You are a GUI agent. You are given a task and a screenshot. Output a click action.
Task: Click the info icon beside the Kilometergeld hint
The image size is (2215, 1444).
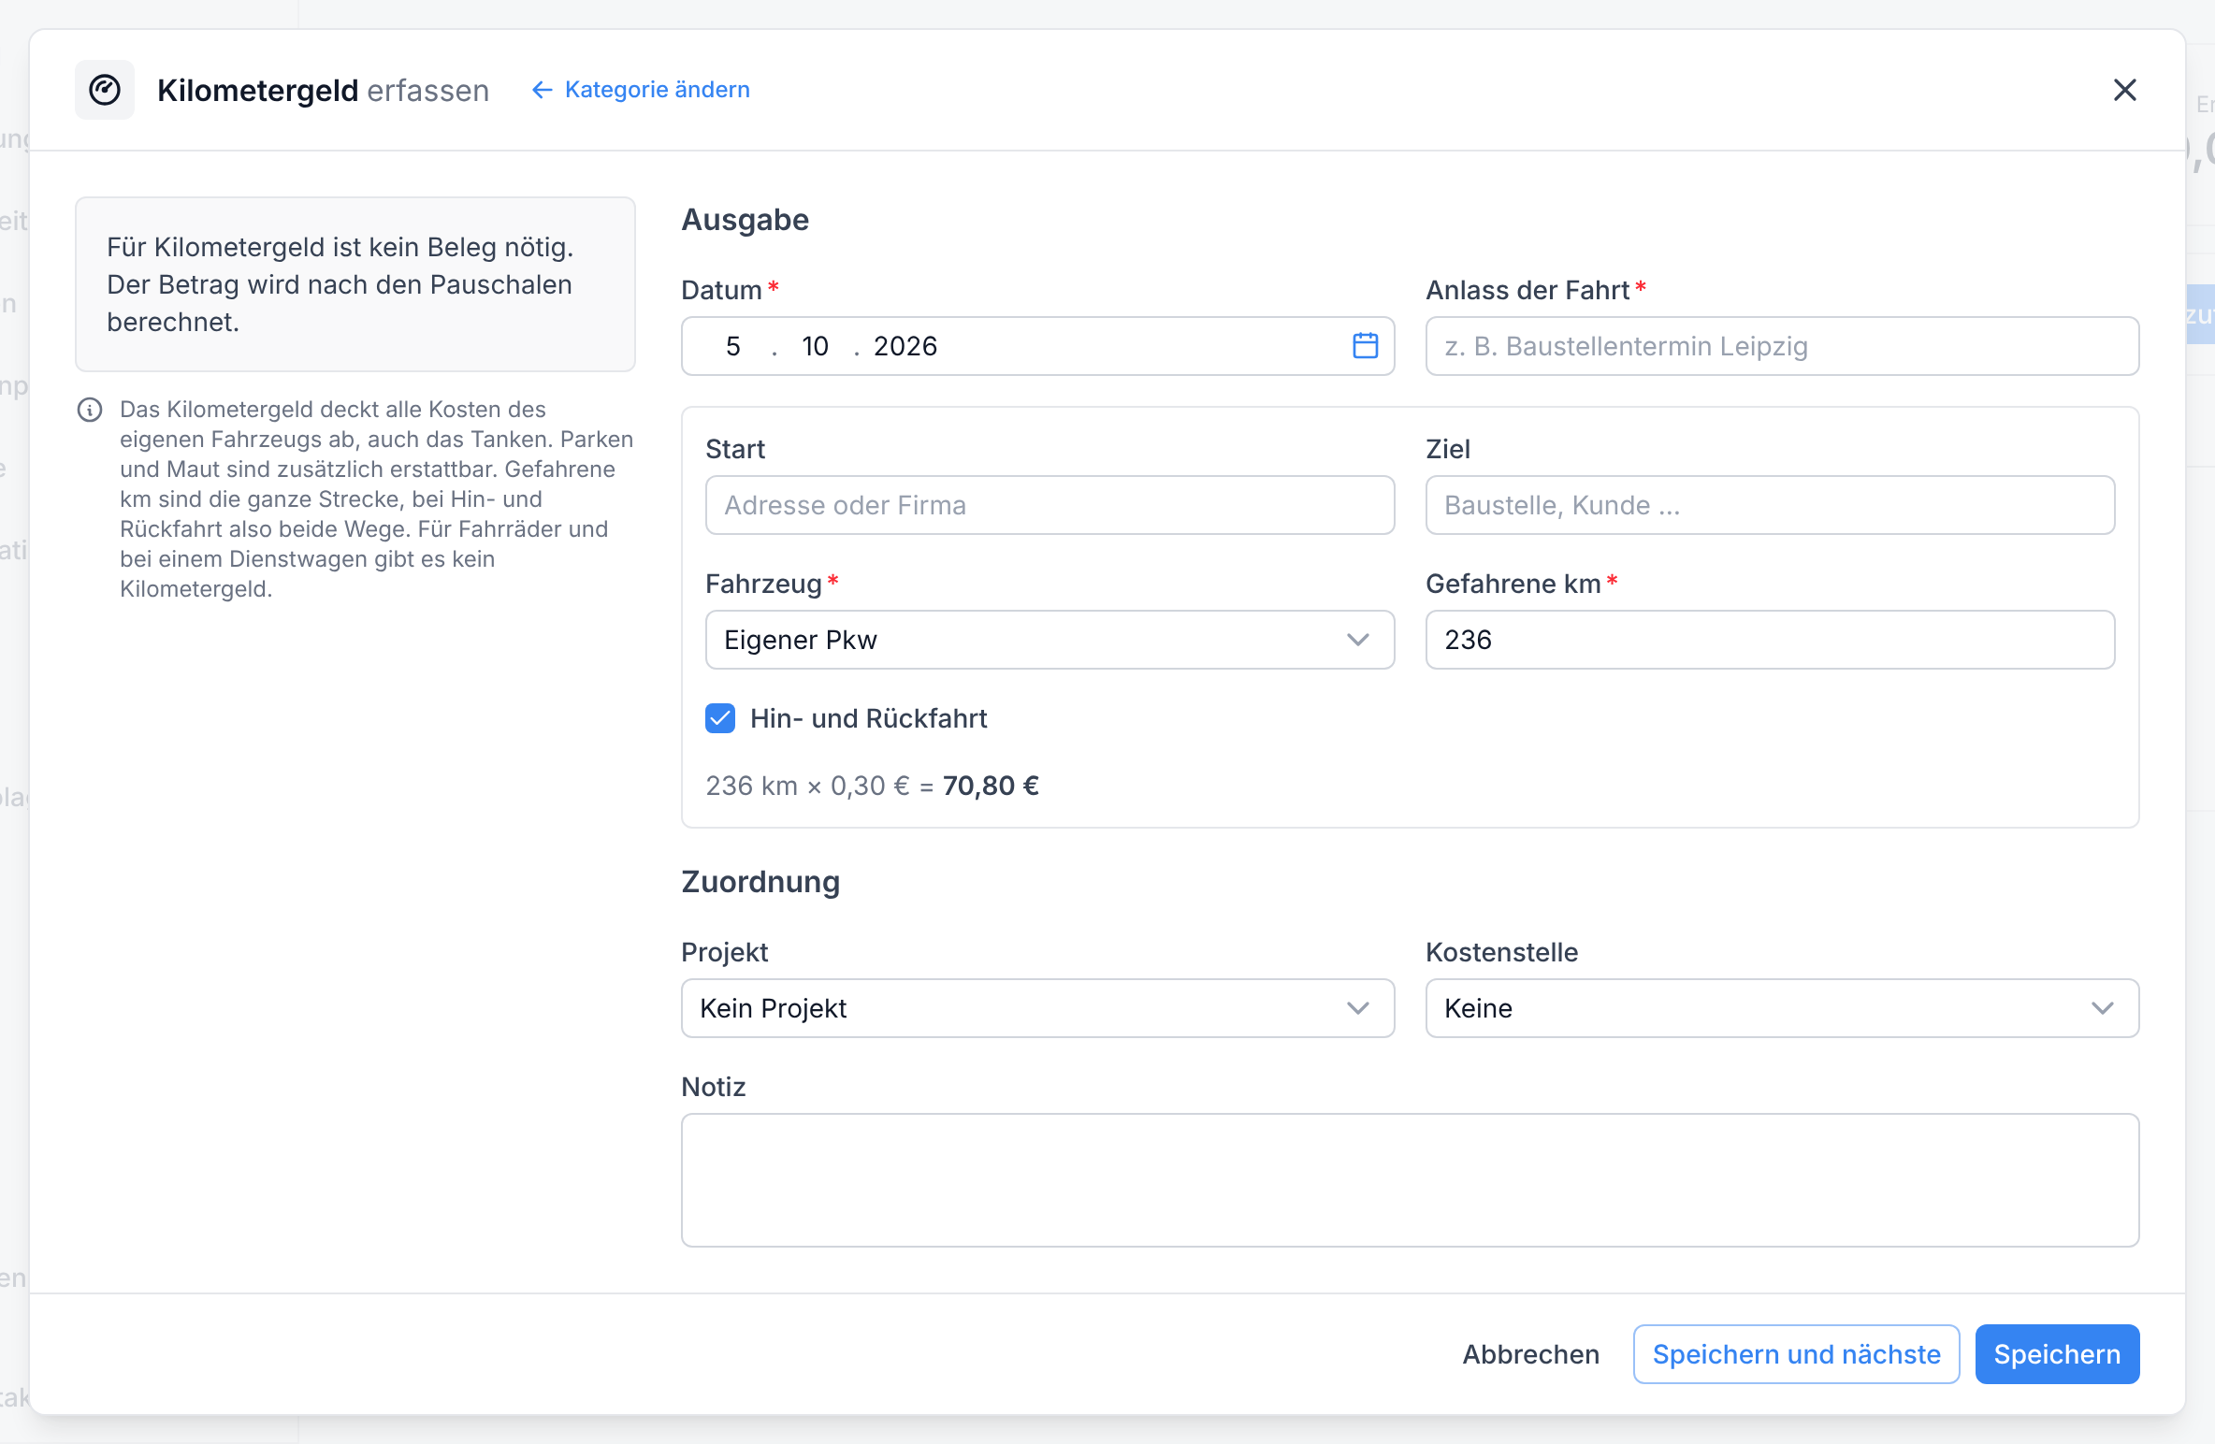[x=90, y=410]
